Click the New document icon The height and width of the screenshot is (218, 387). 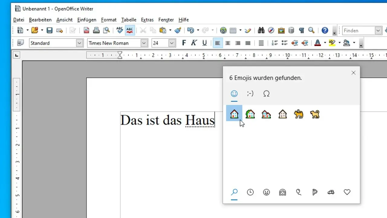click(20, 30)
